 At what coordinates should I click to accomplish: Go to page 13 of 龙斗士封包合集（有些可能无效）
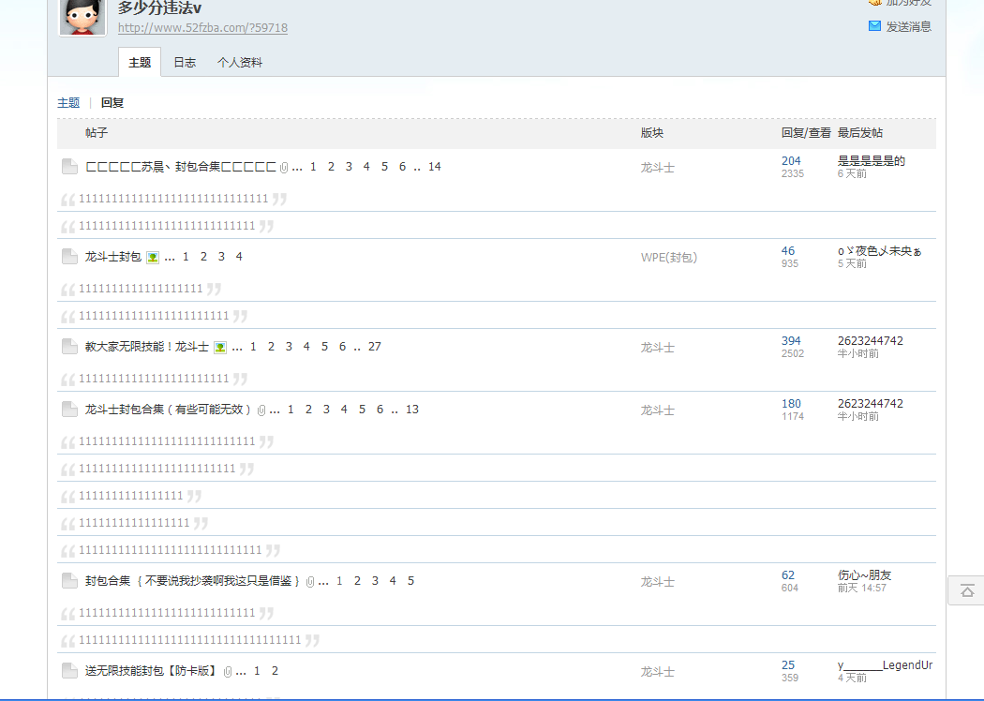click(x=412, y=410)
